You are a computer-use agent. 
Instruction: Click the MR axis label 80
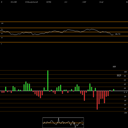tap(125, 76)
